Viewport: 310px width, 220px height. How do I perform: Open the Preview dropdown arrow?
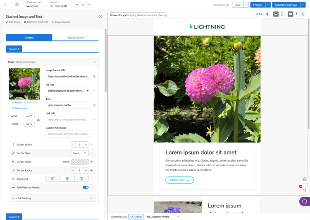tap(268, 5)
